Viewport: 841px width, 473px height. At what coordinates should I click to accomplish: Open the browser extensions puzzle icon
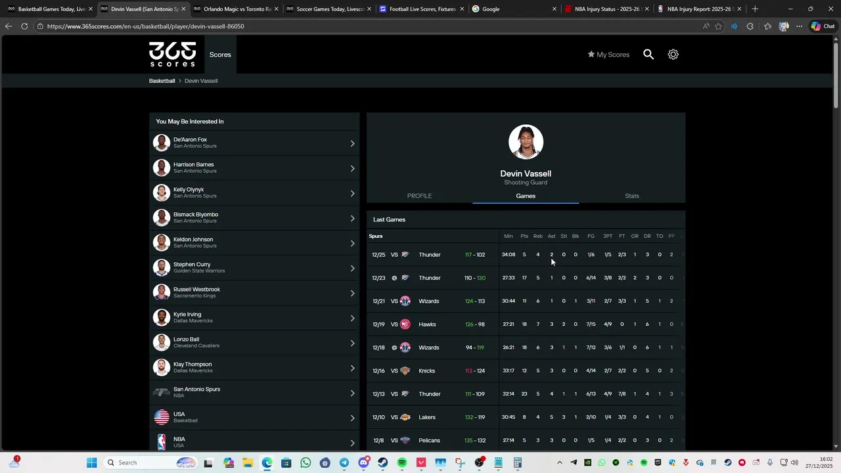pyautogui.click(x=750, y=26)
